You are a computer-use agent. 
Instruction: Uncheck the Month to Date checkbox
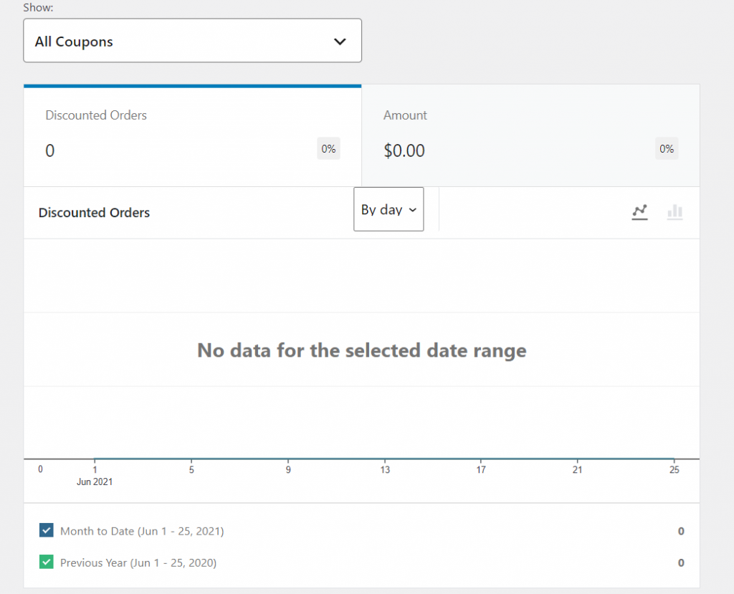tap(47, 531)
